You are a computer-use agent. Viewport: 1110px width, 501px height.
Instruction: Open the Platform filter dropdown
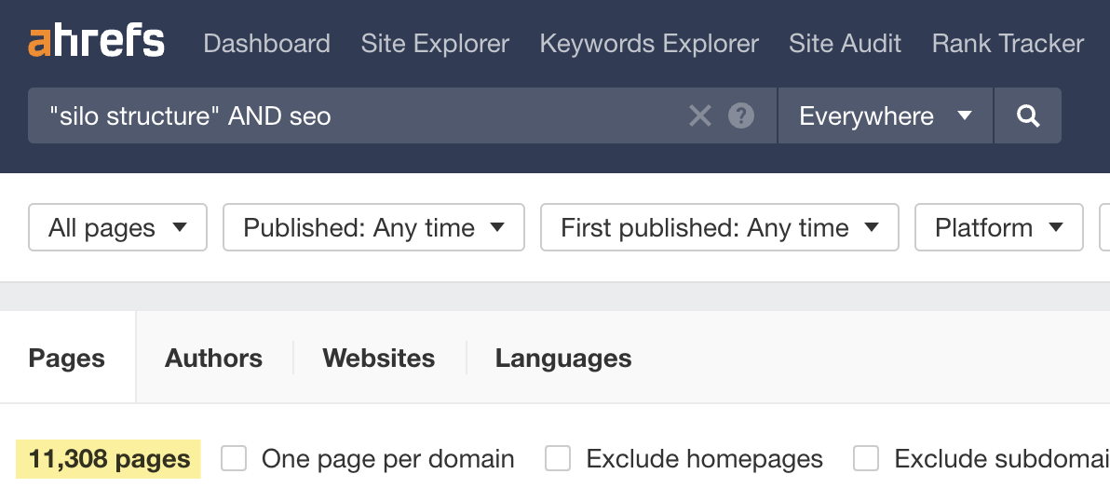tap(998, 228)
